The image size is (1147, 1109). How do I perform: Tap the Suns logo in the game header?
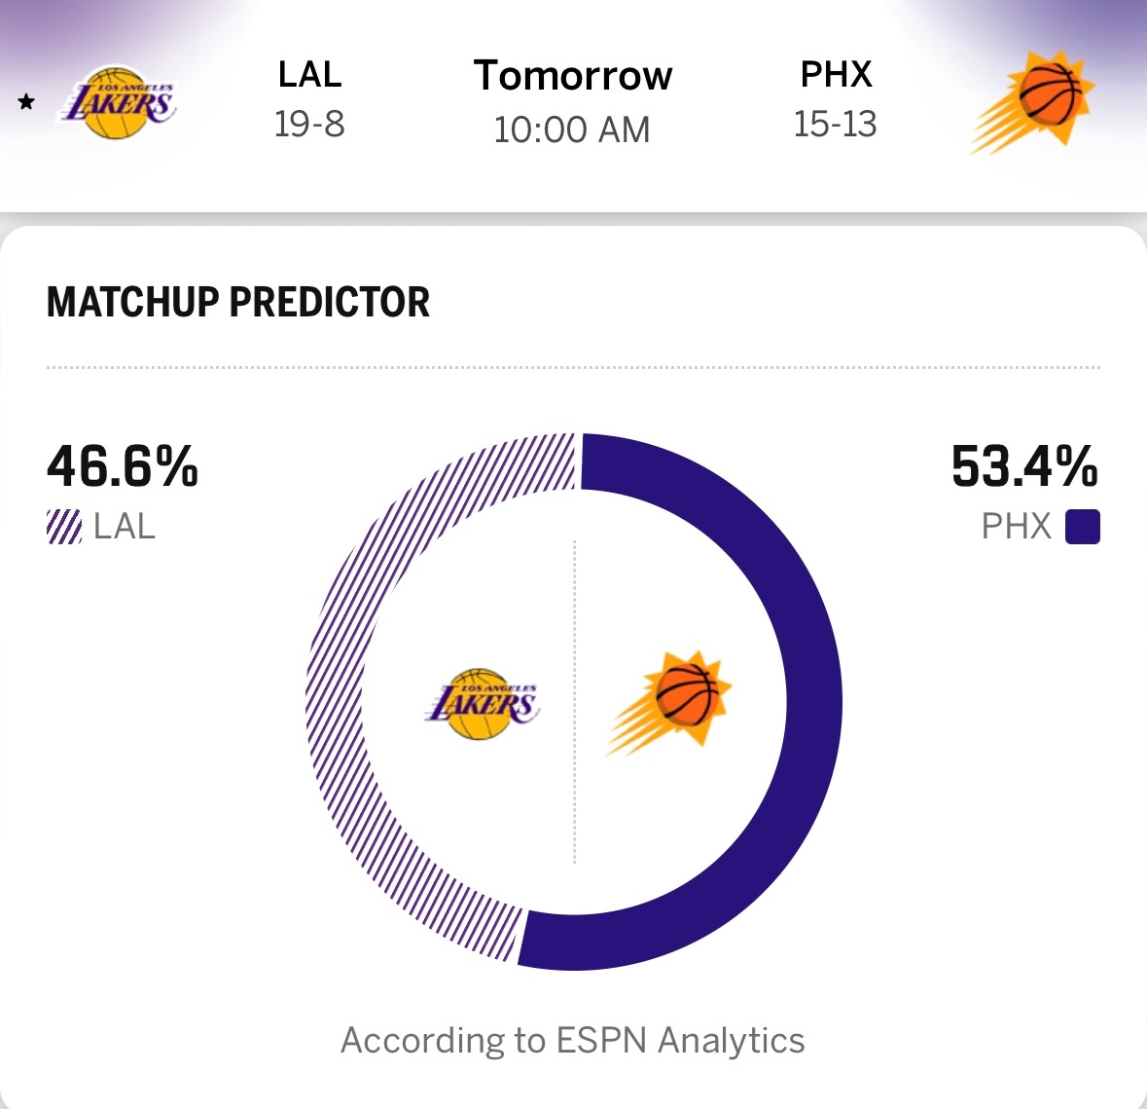[1033, 102]
